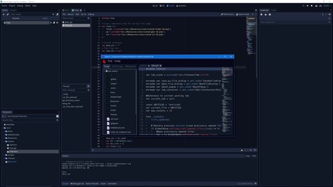The height and width of the screenshot is (187, 333).
Task: Collapse the res:// root folder
Action: pyautogui.click(x=3, y=128)
